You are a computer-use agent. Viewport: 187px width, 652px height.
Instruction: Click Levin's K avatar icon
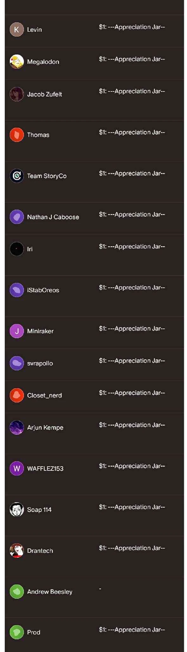pos(17,30)
